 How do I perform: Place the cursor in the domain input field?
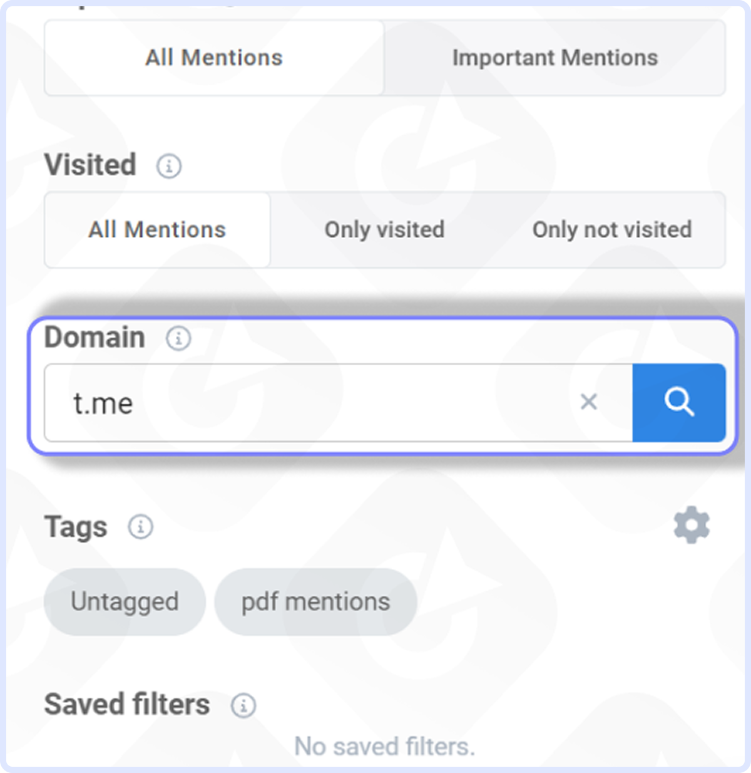tap(313, 403)
